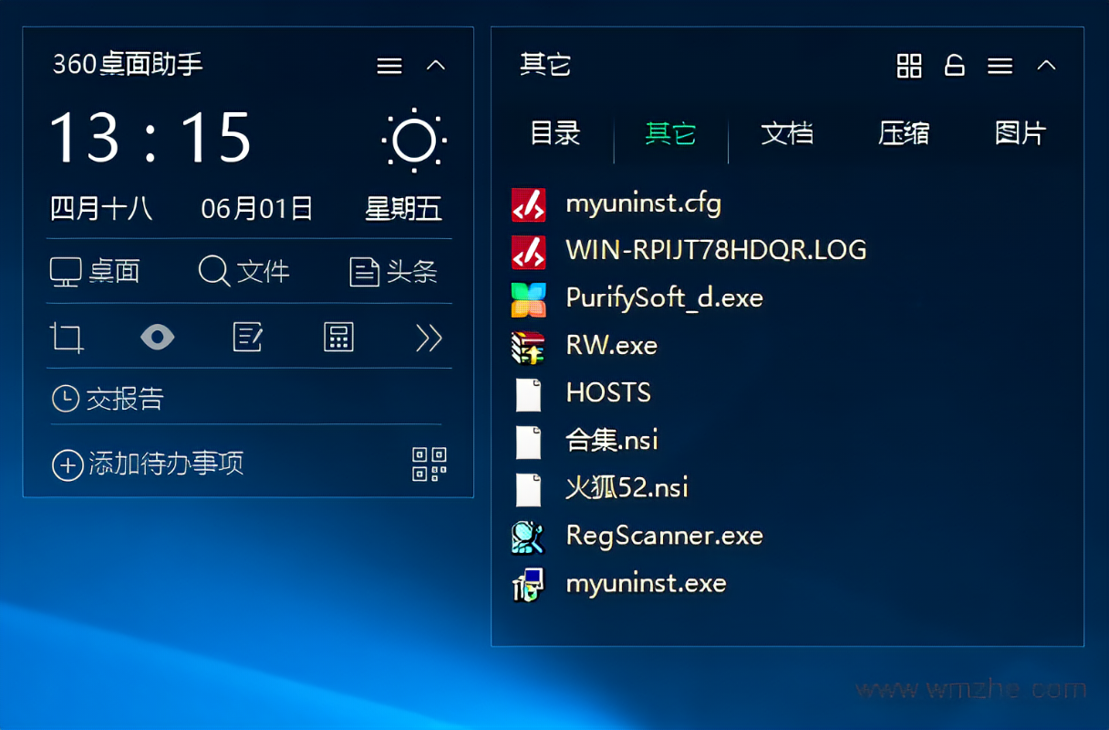Click the PurifySoft_d.exe colorful icon

click(x=529, y=298)
